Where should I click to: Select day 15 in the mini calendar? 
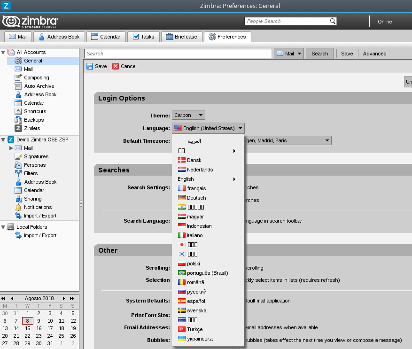pos(27,328)
